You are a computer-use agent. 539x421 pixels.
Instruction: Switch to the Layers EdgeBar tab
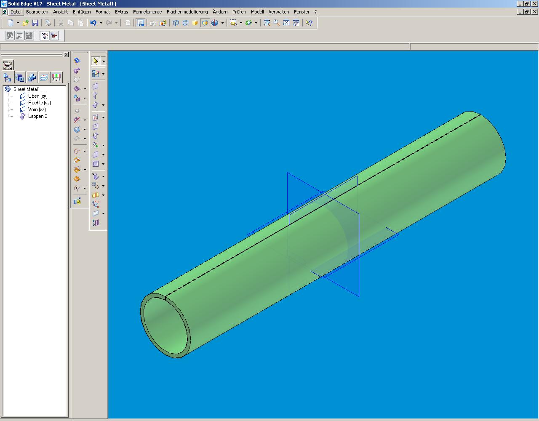tap(44, 77)
